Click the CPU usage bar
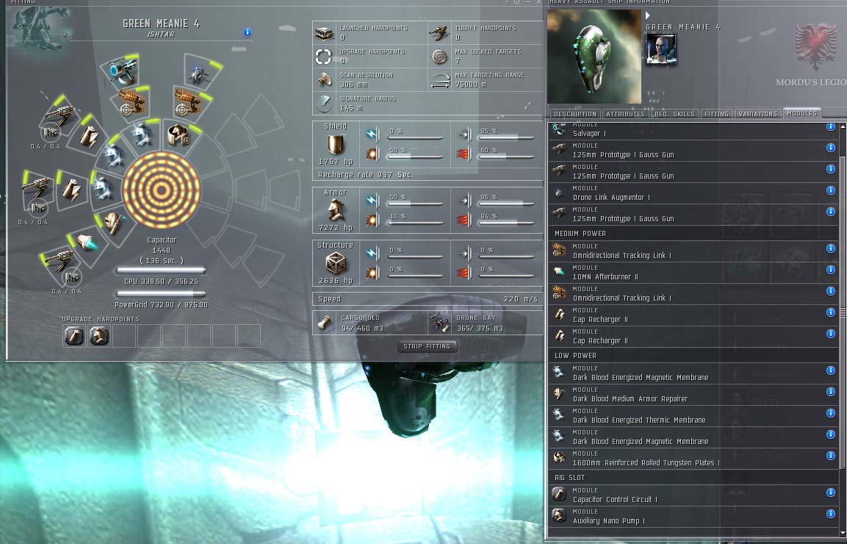 pyautogui.click(x=161, y=270)
